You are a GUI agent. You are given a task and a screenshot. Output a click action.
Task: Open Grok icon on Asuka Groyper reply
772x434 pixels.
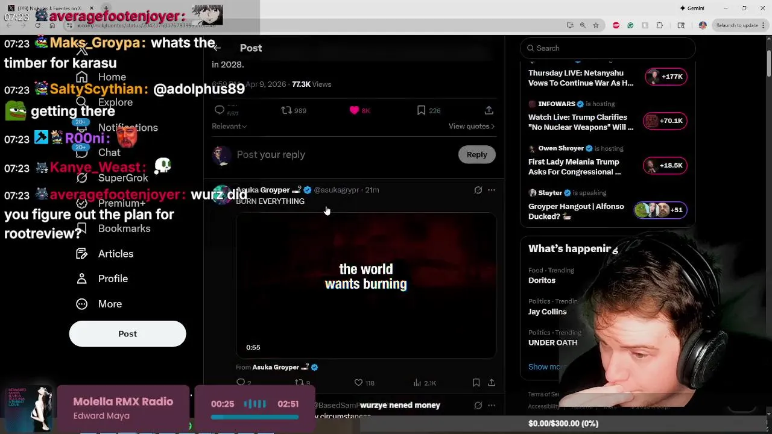[x=478, y=190]
